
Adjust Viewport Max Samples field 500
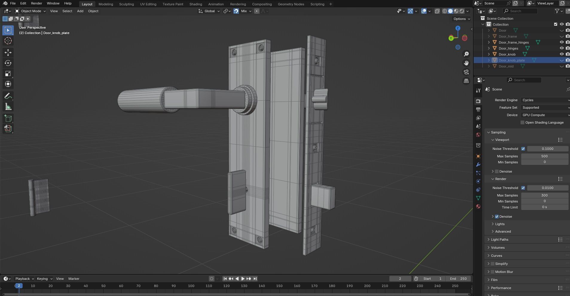[545, 156]
